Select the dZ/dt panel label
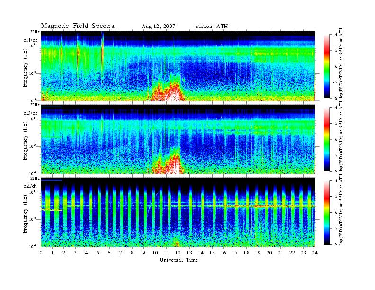Image resolution: width=375 pixels, height=290 pixels. 30,186
